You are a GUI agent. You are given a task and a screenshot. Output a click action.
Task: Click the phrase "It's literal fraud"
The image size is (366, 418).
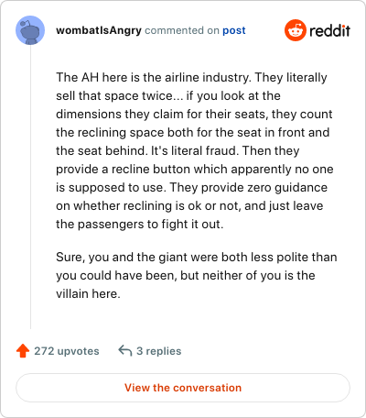coord(194,151)
